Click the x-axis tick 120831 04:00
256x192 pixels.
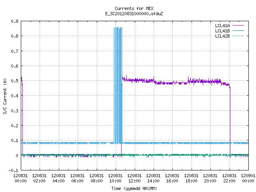tap(58, 178)
